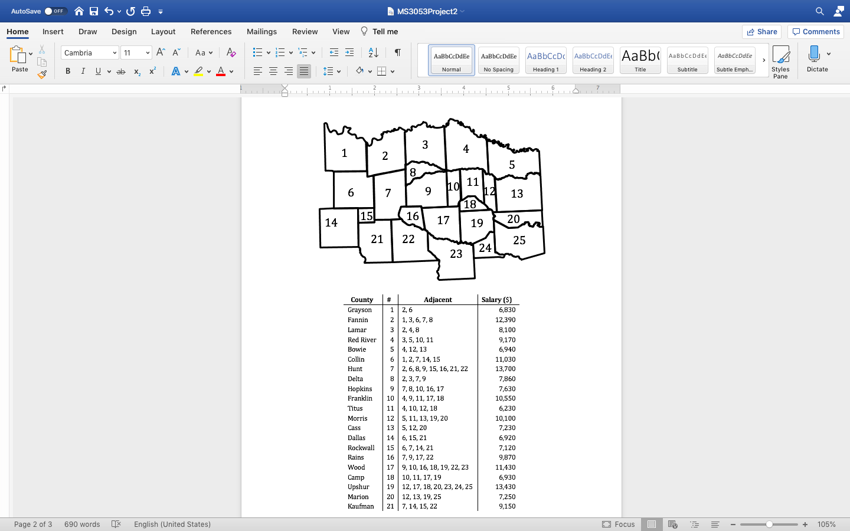The width and height of the screenshot is (850, 531).
Task: Open the Insert ribbon tab
Action: click(53, 32)
